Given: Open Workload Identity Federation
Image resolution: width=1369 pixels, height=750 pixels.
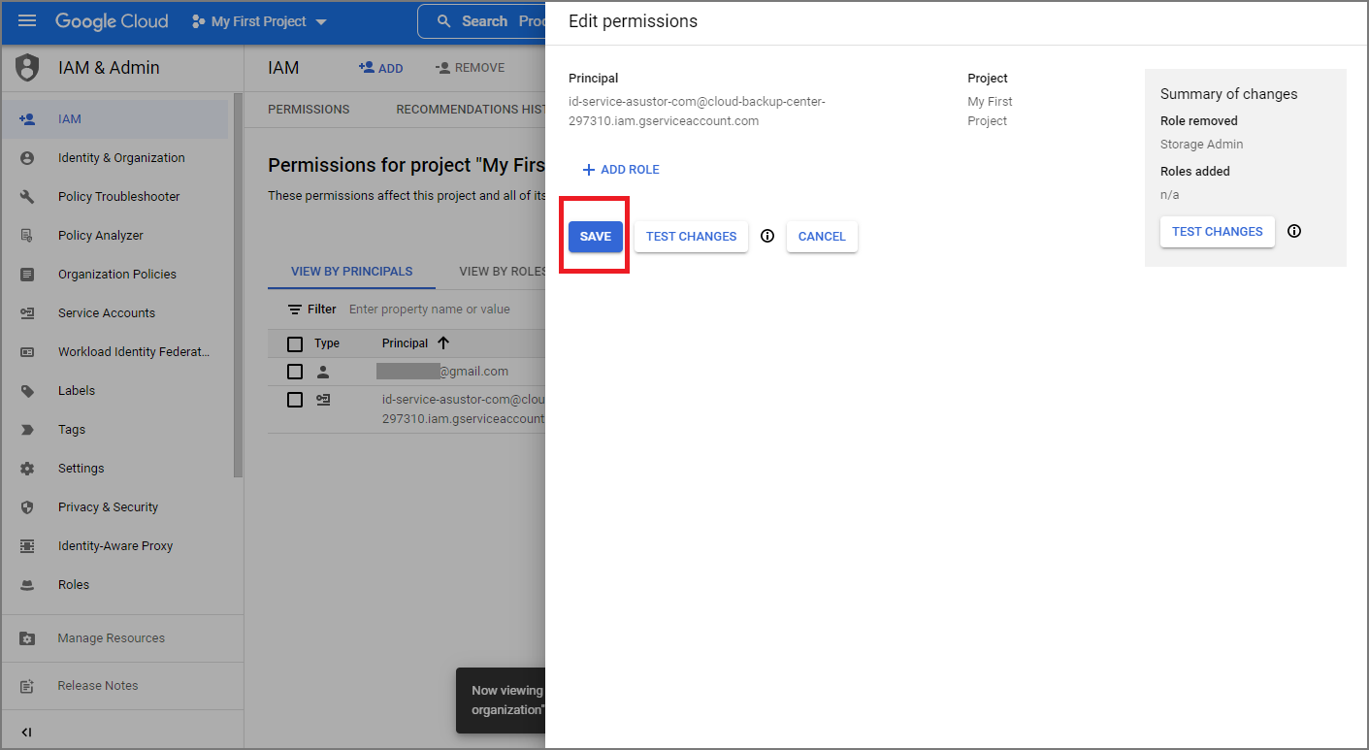Looking at the screenshot, I should coord(134,352).
